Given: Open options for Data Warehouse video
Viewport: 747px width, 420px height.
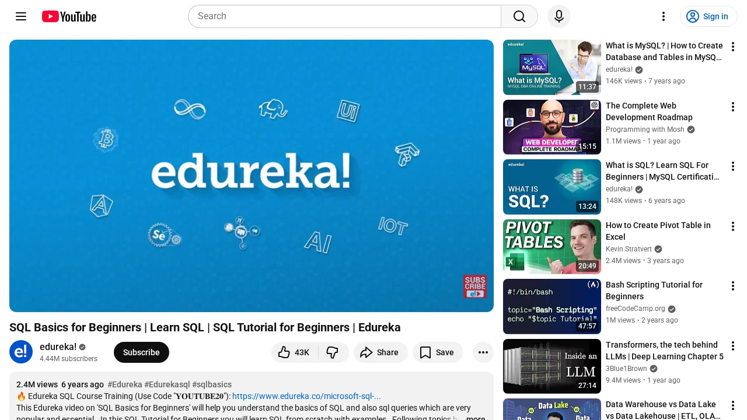Looking at the screenshot, I should [x=733, y=405].
